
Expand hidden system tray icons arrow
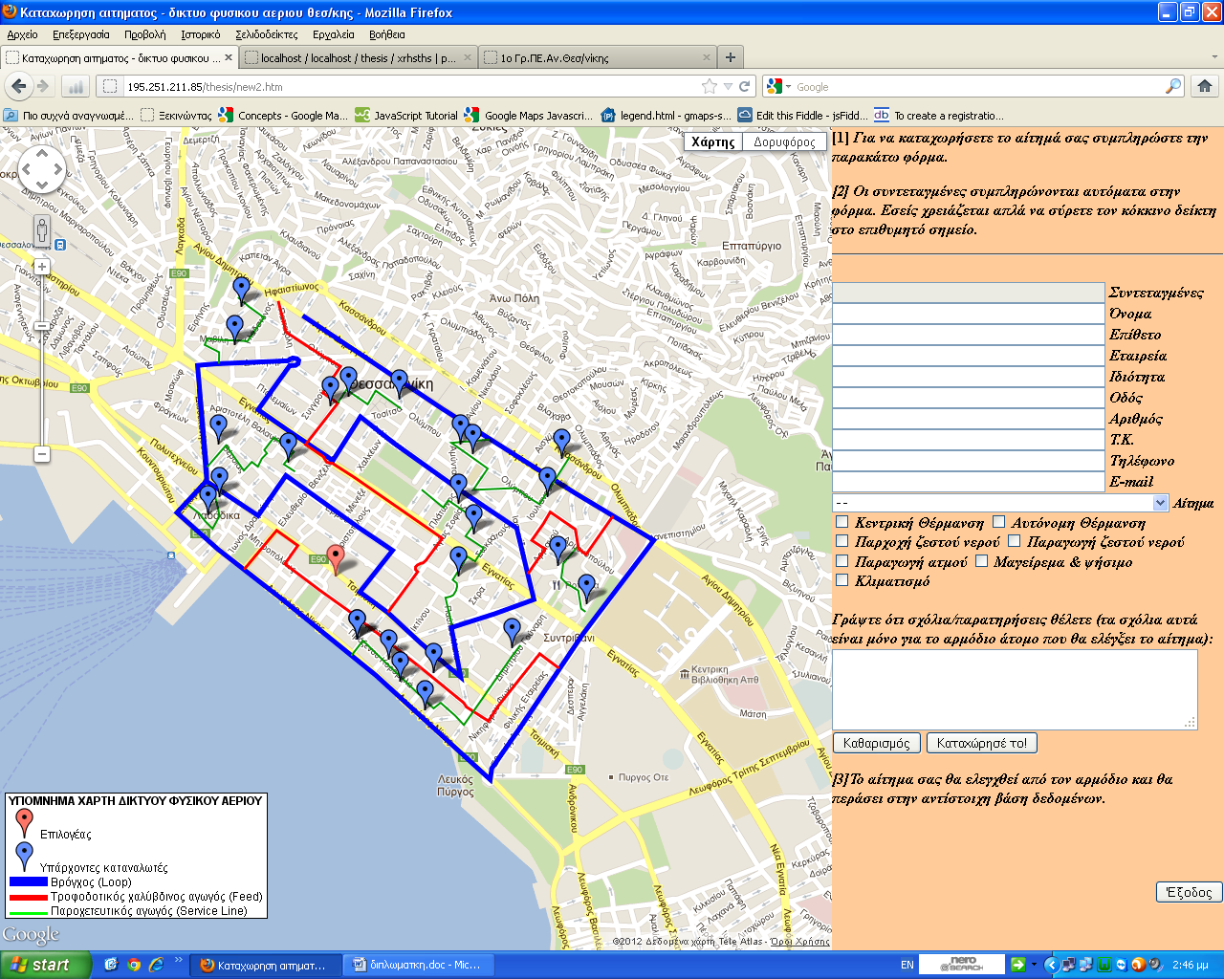click(x=1051, y=965)
